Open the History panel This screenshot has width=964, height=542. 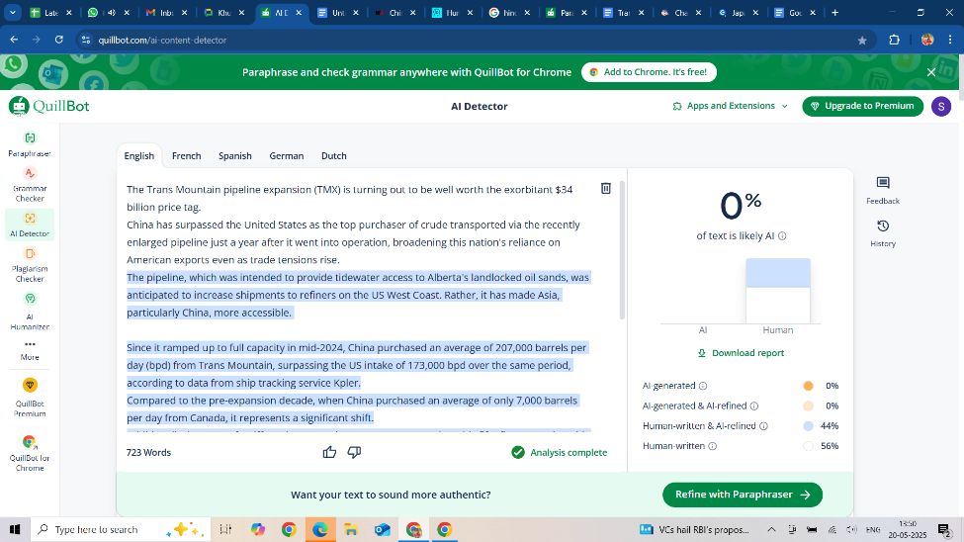tap(883, 232)
